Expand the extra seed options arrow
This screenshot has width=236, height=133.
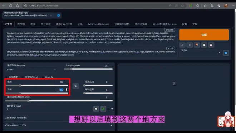[112, 109]
